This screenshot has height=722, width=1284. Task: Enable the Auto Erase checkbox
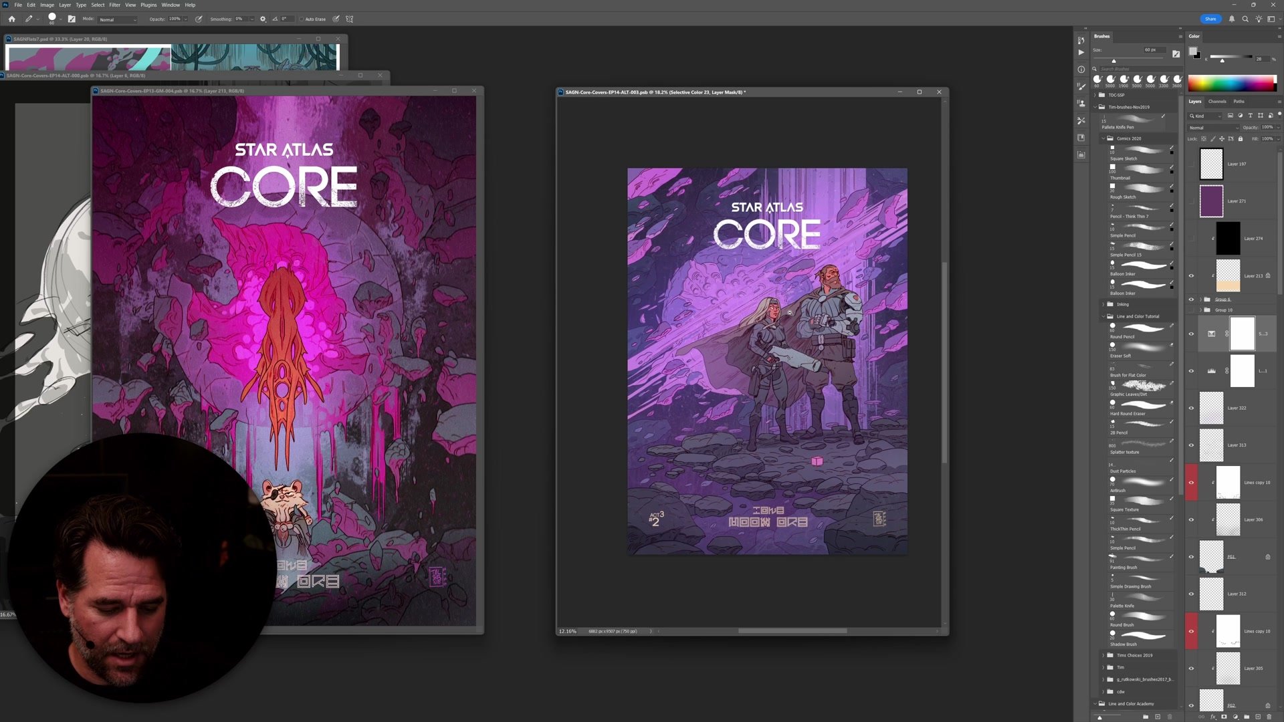pos(302,19)
